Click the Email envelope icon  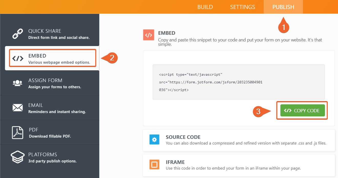pyautogui.click(x=17, y=107)
